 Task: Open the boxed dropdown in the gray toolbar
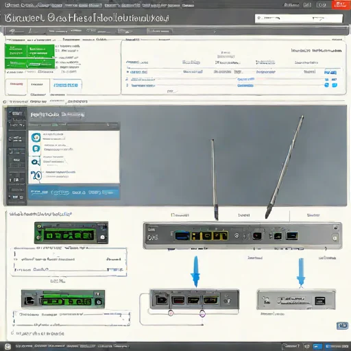pos(159,31)
